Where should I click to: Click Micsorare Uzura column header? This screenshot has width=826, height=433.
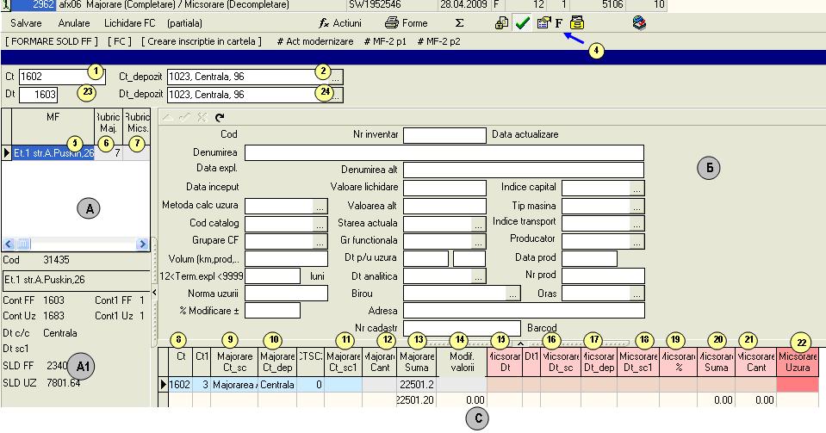pos(798,362)
